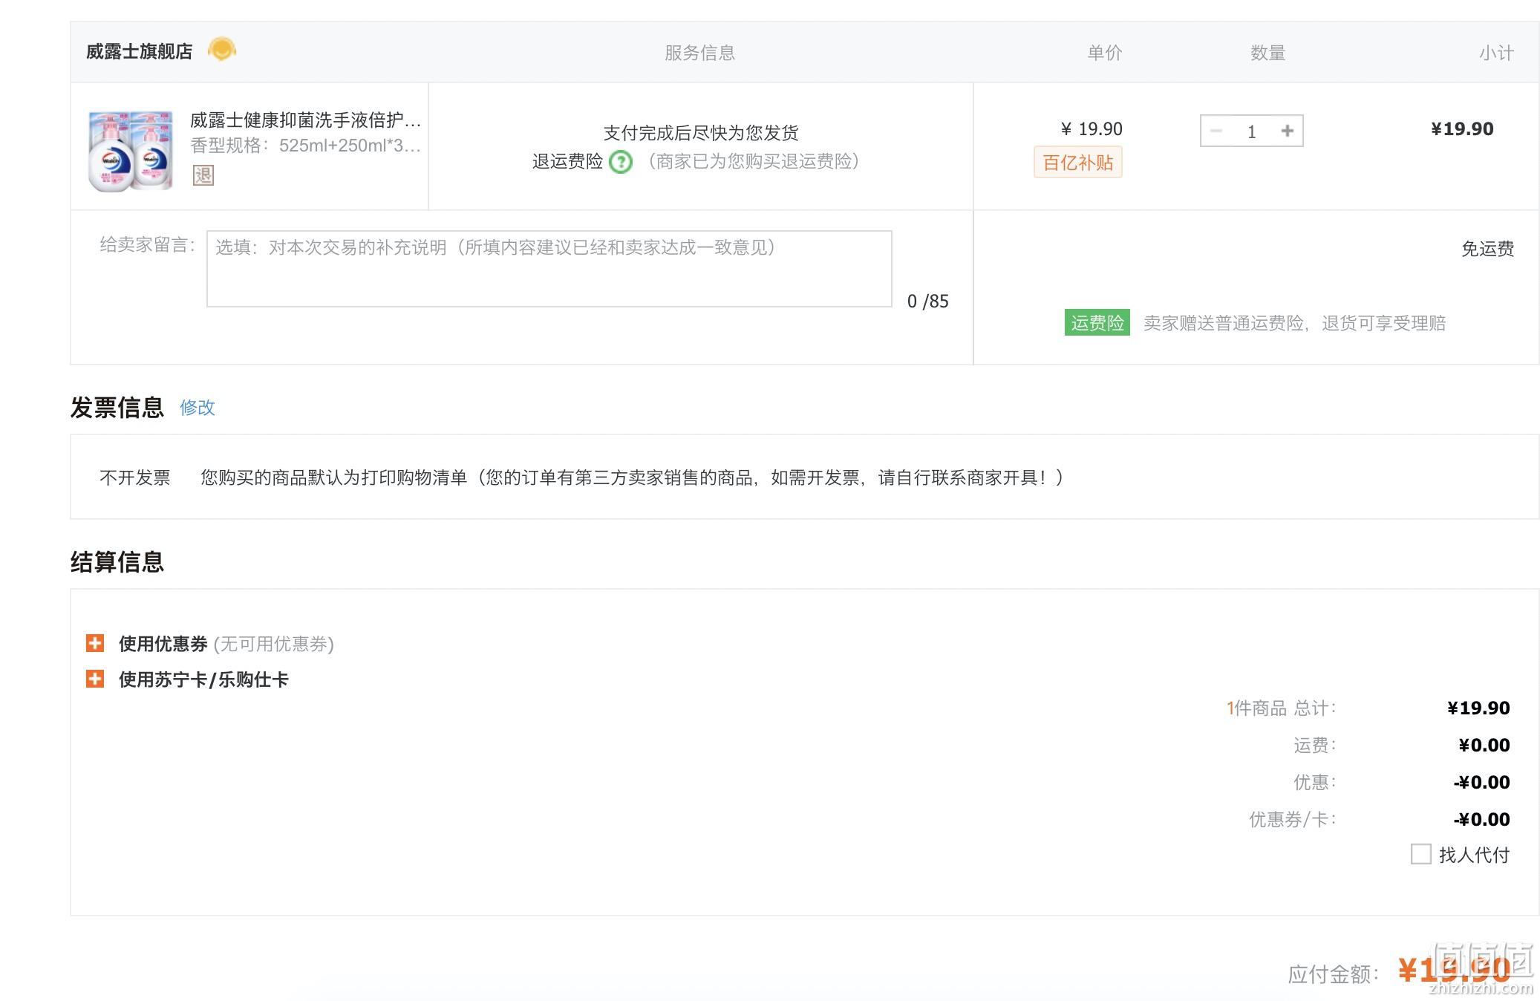Click the 卖家赠送普通运费险 description text
The width and height of the screenshot is (1540, 1001).
(x=1294, y=323)
